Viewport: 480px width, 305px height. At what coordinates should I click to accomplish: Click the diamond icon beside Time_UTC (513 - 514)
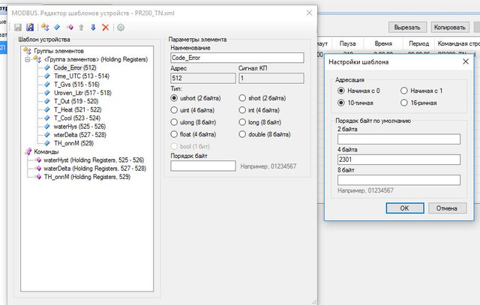[x=47, y=76]
